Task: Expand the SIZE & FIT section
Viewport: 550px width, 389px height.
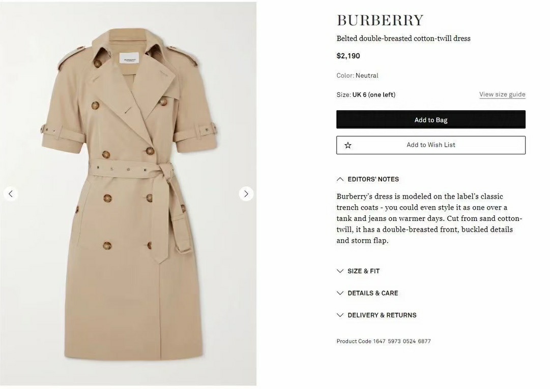Action: coord(363,271)
